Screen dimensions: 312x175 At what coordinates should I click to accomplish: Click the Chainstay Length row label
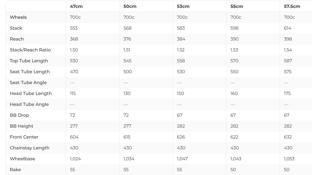(30, 148)
